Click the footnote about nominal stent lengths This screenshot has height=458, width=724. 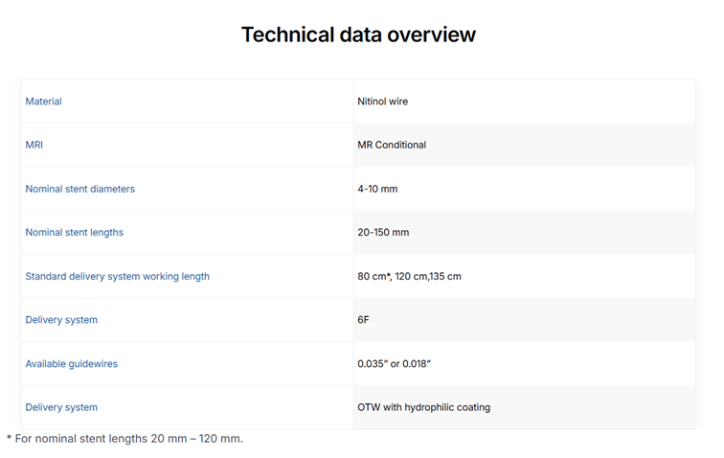[124, 439]
